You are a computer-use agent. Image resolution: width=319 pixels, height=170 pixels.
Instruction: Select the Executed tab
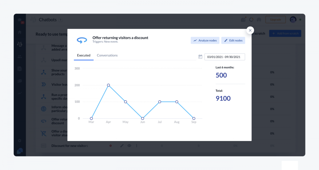(84, 55)
